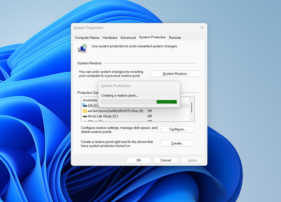
Task: Click the Off status of the Volume entry
Action: [150, 111]
